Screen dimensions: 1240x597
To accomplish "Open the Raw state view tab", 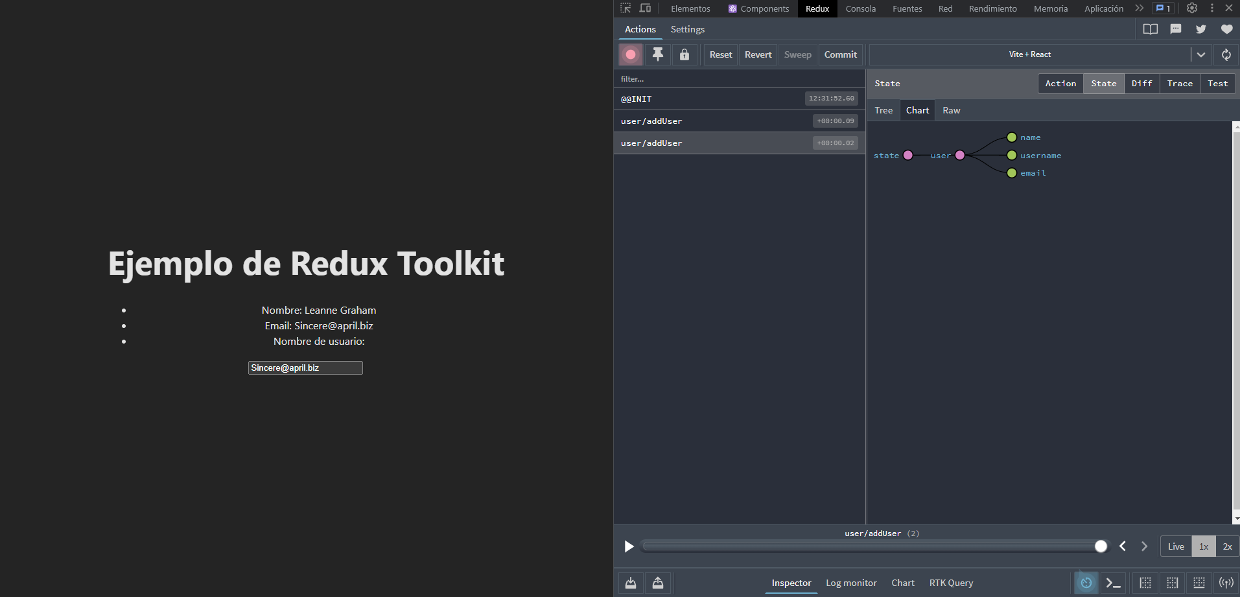I will [951, 110].
